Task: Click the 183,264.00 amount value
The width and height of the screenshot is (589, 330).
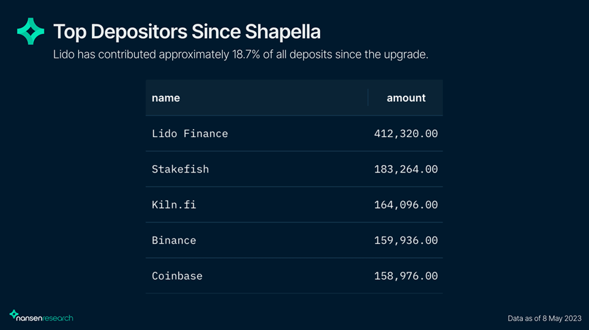Action: pyautogui.click(x=406, y=169)
